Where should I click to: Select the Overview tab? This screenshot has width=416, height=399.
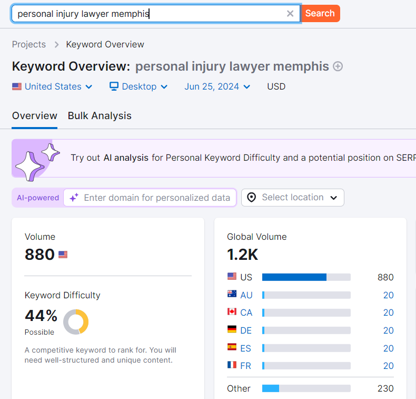click(35, 116)
